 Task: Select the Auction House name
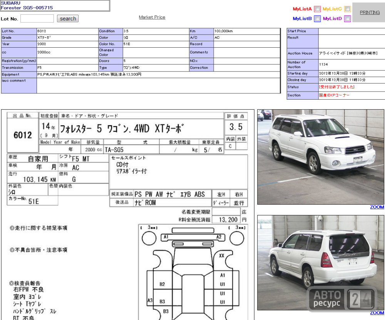[x=348, y=53]
